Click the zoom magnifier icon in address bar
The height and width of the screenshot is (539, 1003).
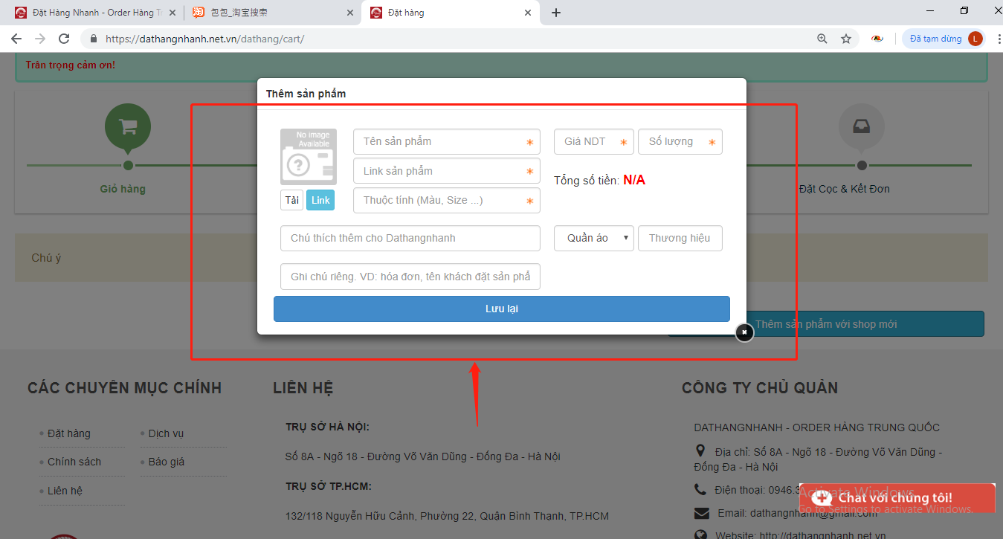point(822,39)
